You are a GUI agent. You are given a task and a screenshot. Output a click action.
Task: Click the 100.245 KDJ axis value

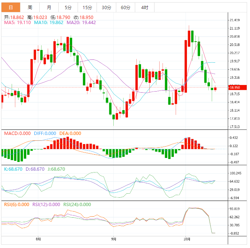point(235,173)
